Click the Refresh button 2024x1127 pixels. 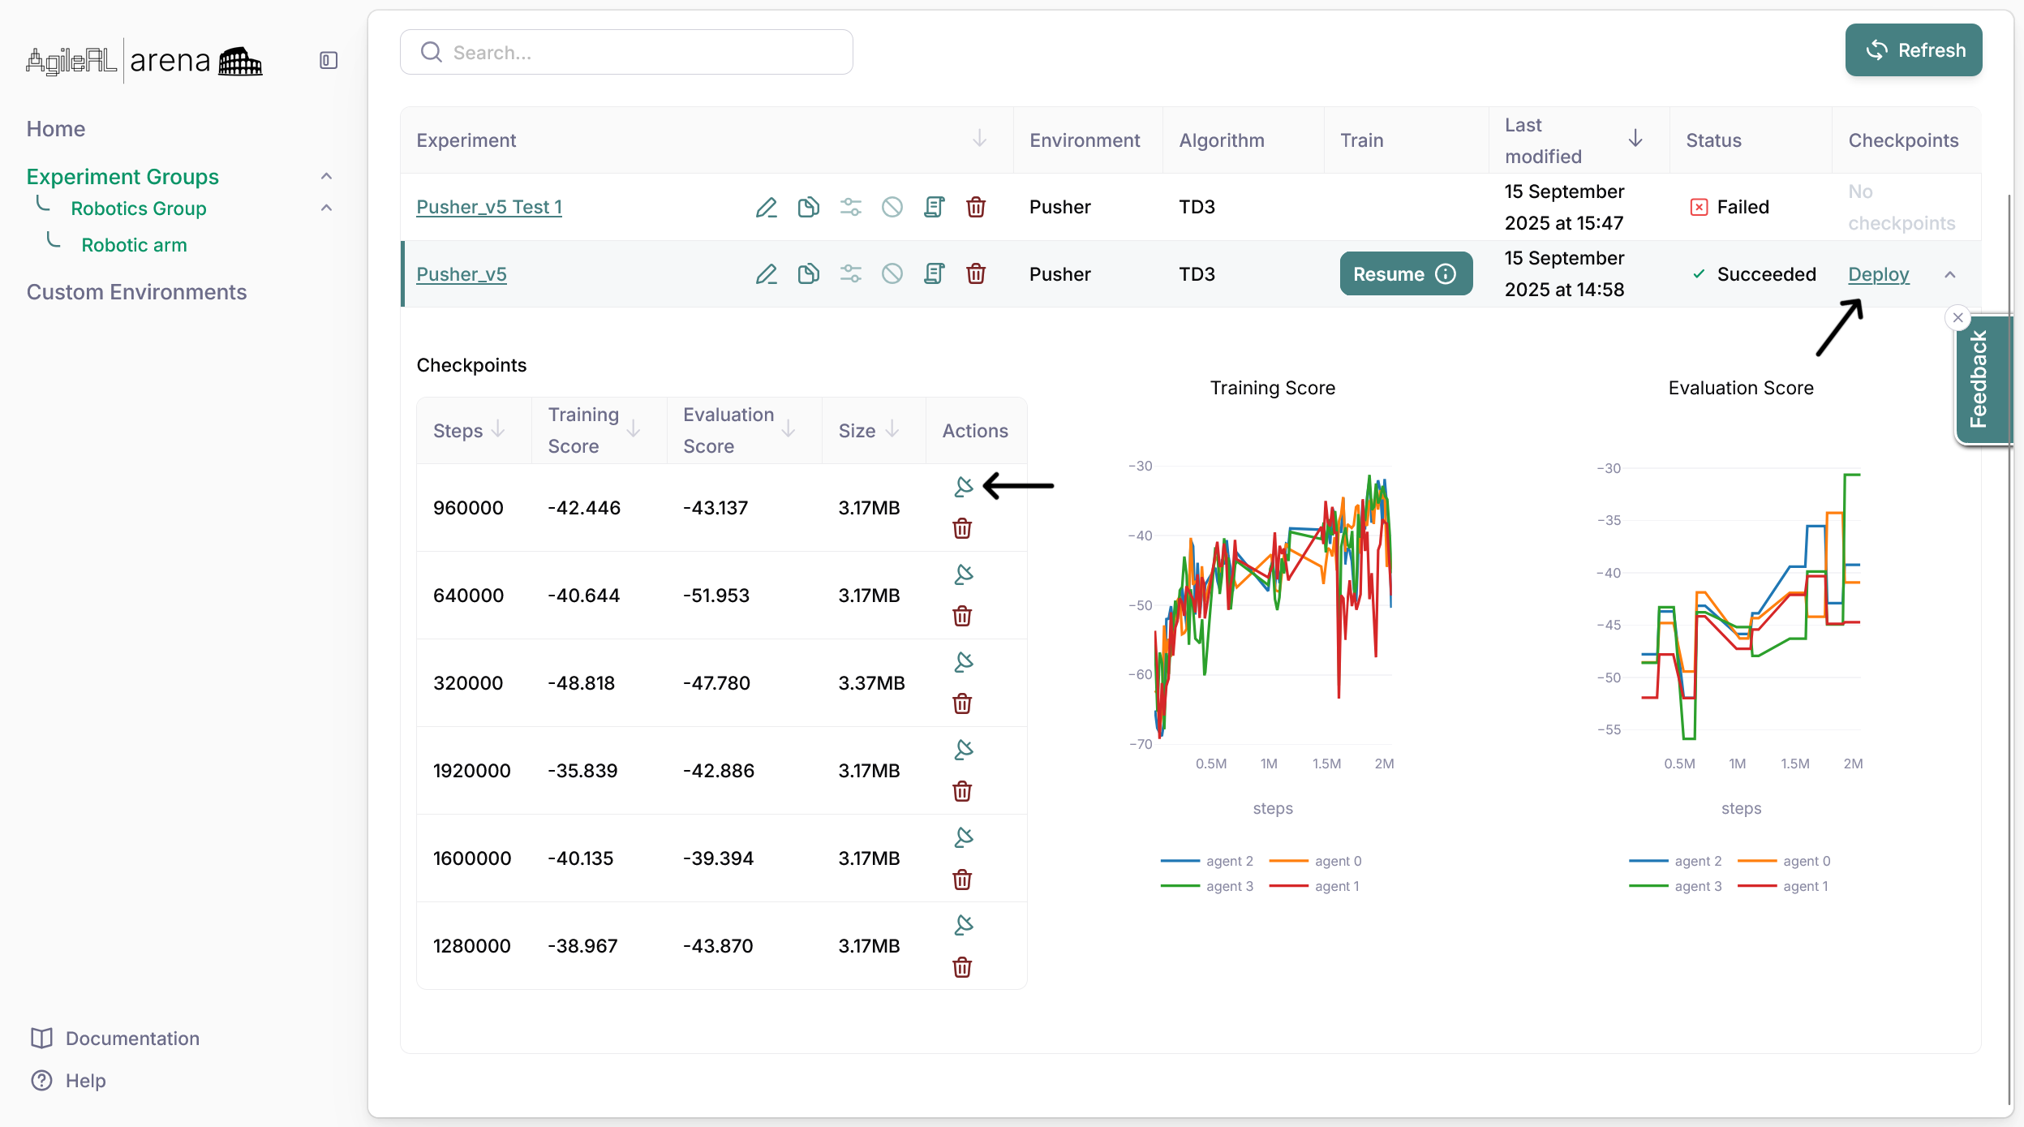click(1913, 50)
